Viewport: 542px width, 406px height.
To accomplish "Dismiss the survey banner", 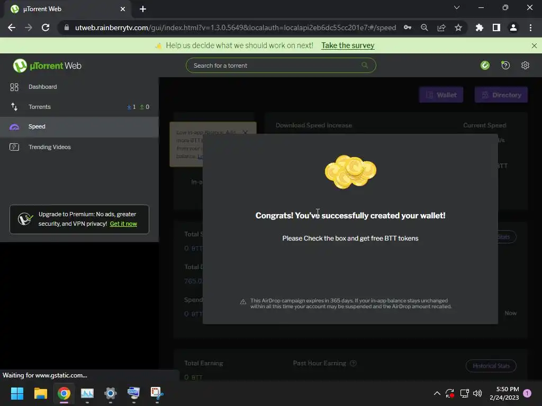I will (534, 45).
